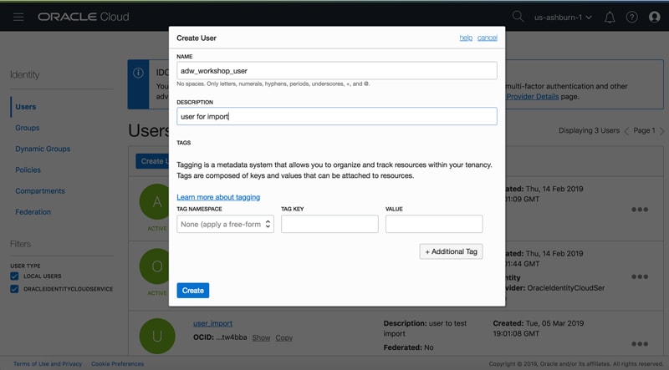Focus the Description input field
Image resolution: width=669 pixels, height=370 pixels.
coord(337,116)
